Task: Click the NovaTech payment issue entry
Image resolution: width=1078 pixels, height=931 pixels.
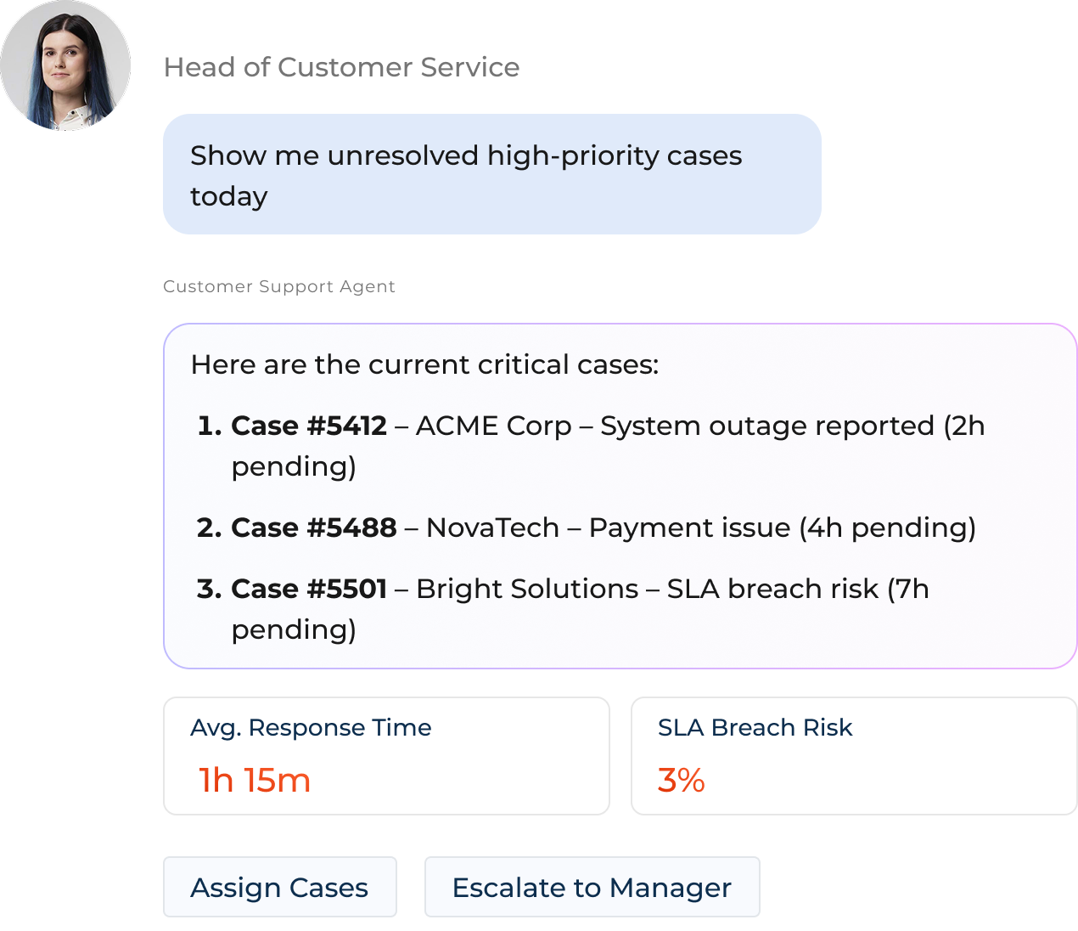Action: coord(604,528)
